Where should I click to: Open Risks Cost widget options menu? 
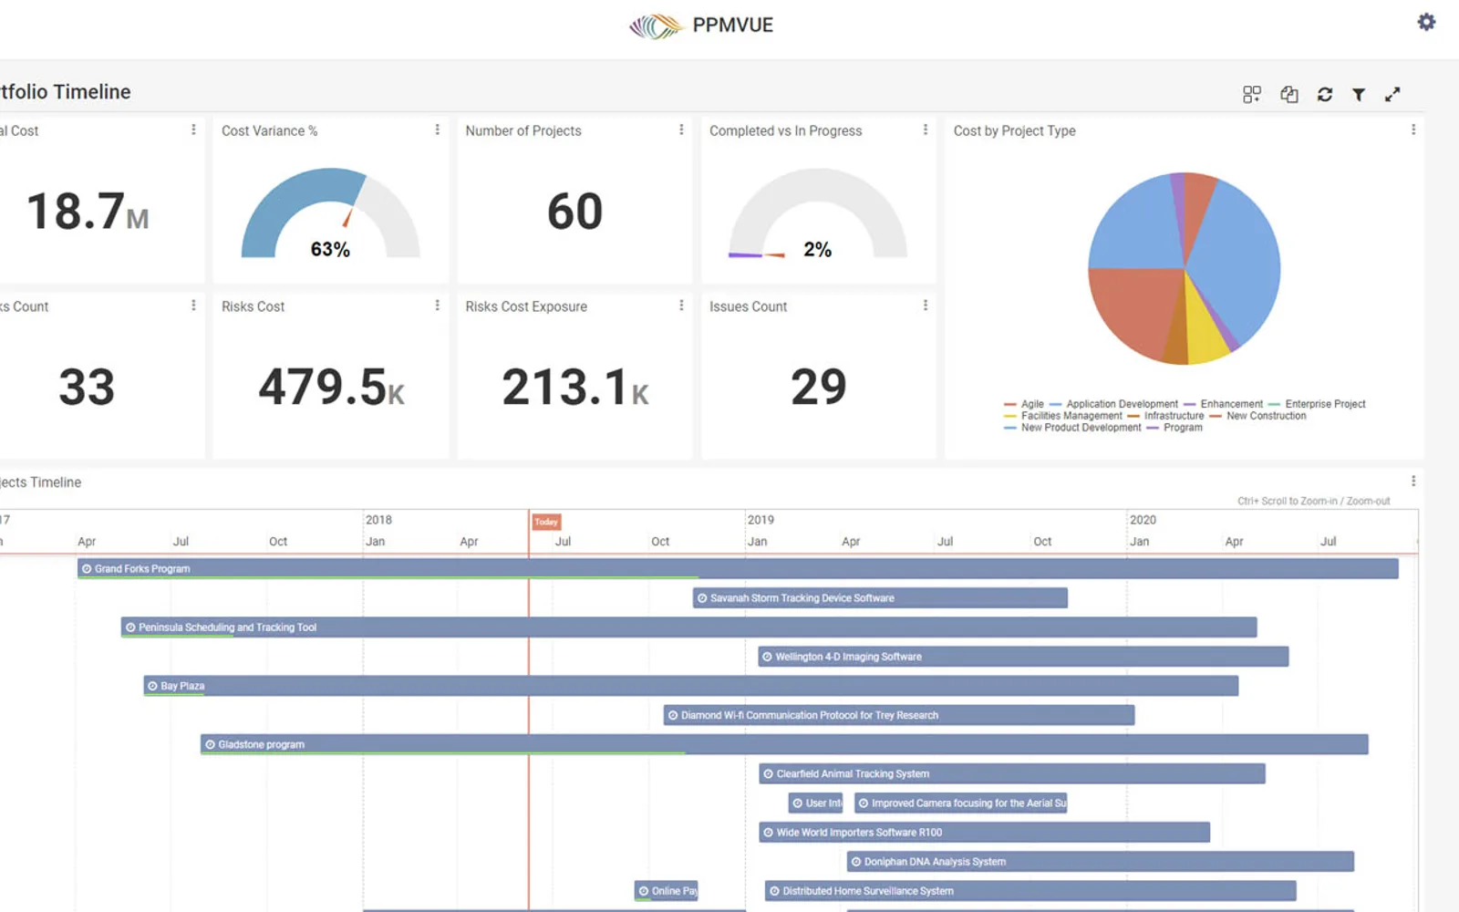tap(437, 306)
